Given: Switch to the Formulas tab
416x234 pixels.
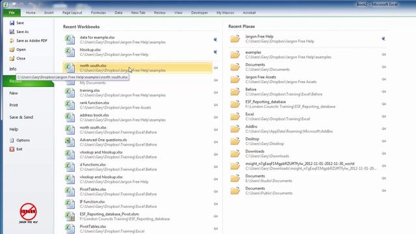Looking at the screenshot, I should pyautogui.click(x=98, y=13).
